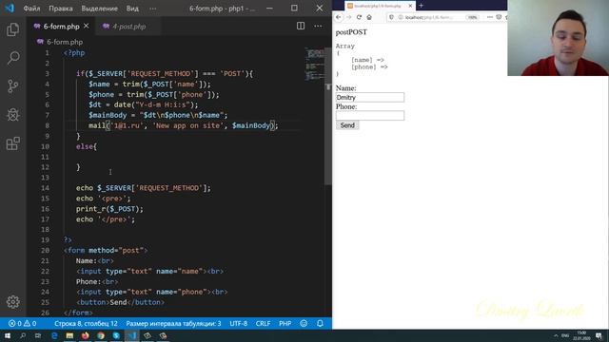
Task: Open the Search view in VS Code
Action: click(12, 58)
